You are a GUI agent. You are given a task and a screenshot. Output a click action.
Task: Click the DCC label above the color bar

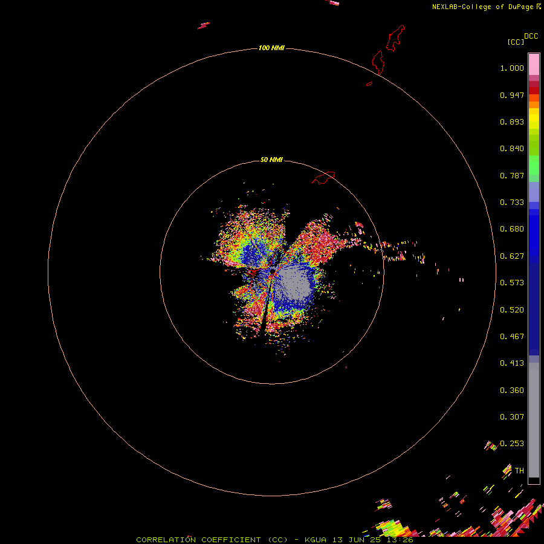(x=531, y=36)
